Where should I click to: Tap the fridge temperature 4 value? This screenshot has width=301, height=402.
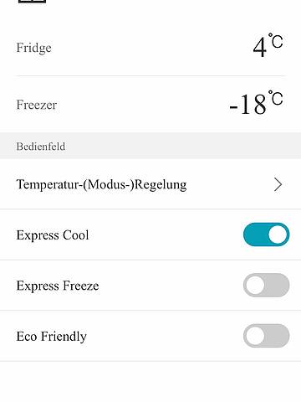259,48
